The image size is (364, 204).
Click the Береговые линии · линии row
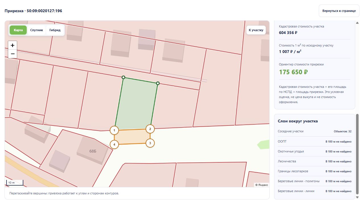pyautogui.click(x=315, y=191)
